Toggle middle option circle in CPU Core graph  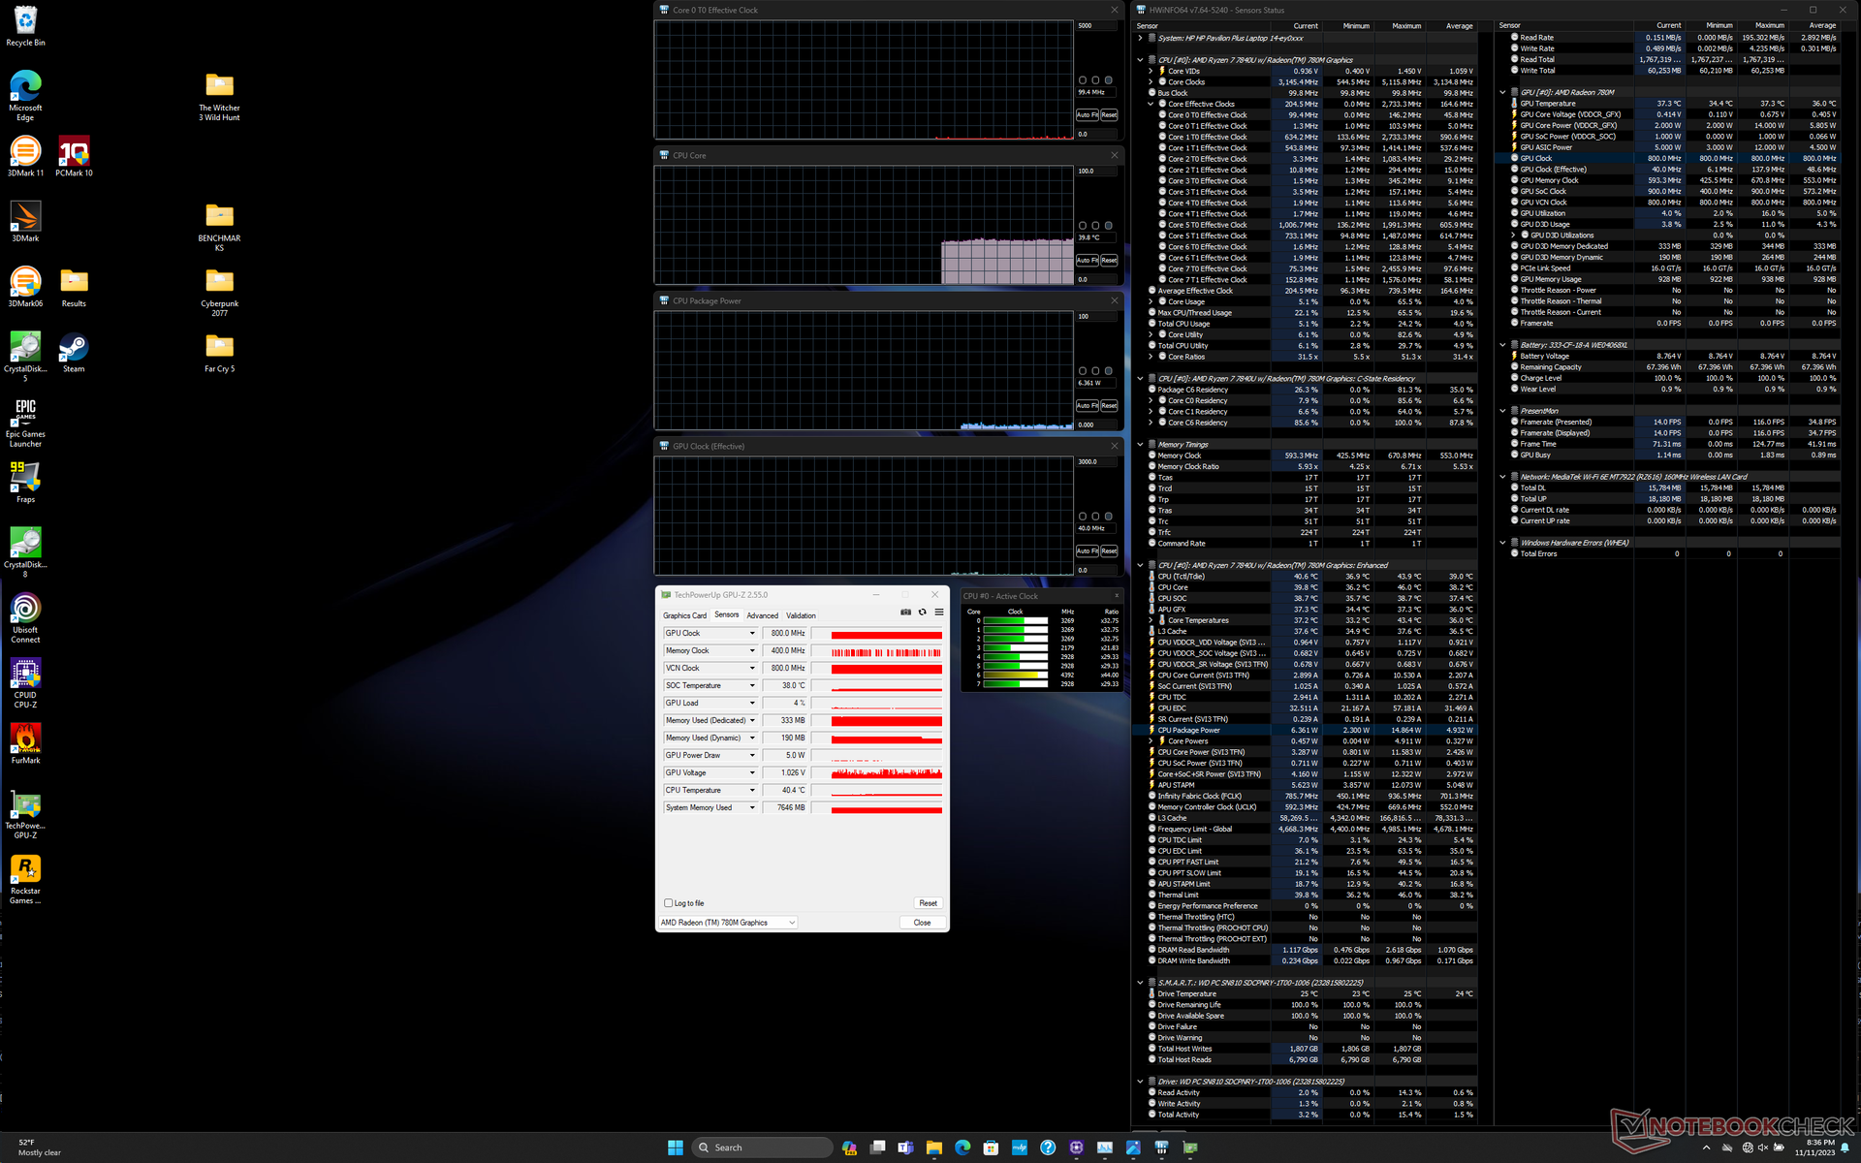click(1095, 226)
